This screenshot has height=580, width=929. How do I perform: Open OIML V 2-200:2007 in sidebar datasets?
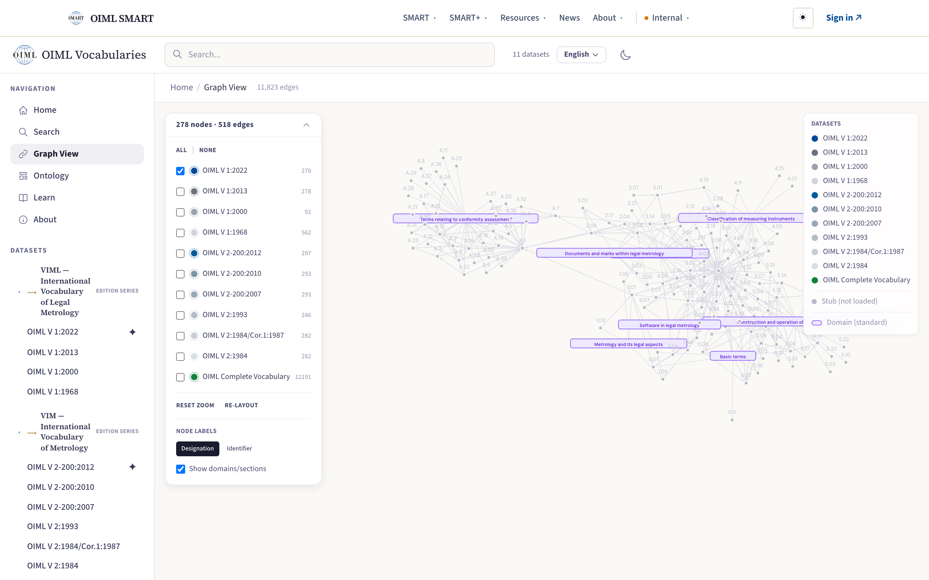pyautogui.click(x=61, y=507)
